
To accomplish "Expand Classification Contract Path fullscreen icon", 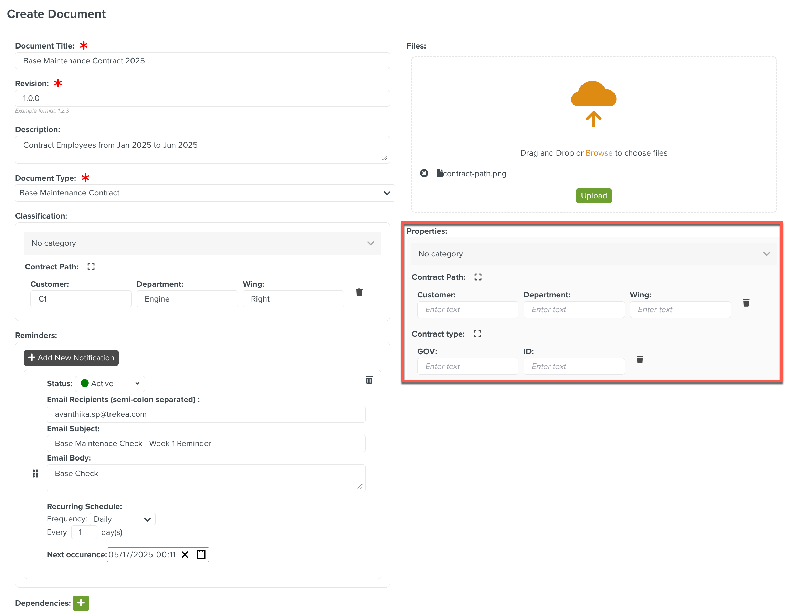I will tap(91, 266).
